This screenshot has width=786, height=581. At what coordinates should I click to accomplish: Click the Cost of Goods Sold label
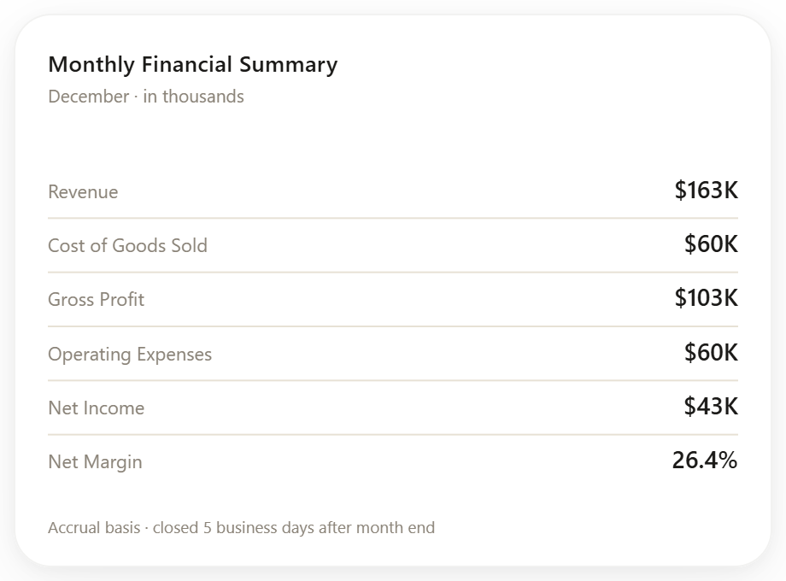(x=128, y=245)
